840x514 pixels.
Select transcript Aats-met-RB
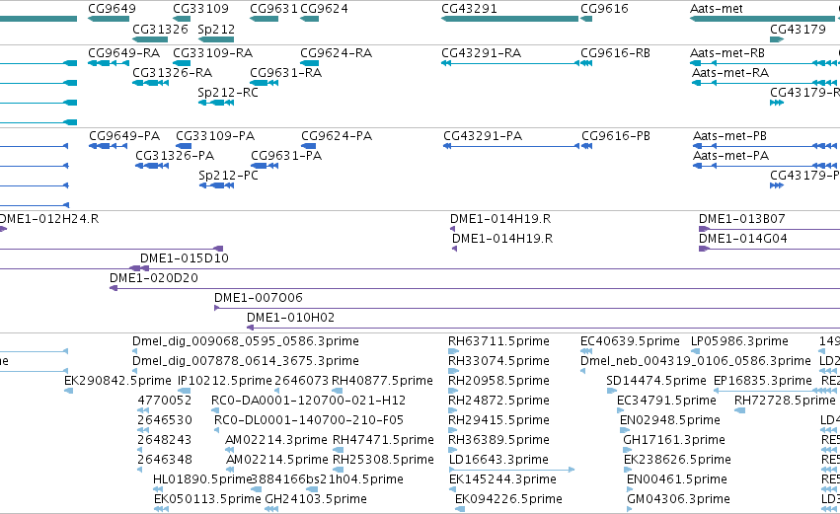click(x=726, y=53)
